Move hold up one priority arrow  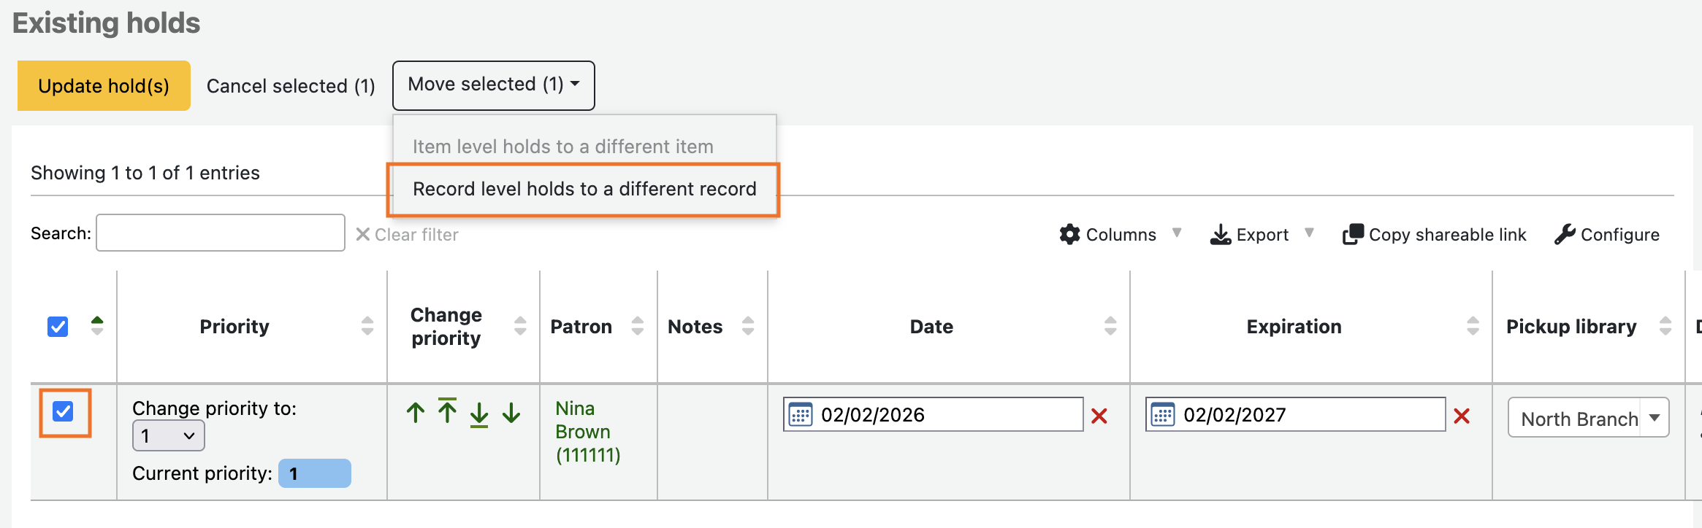click(x=416, y=413)
